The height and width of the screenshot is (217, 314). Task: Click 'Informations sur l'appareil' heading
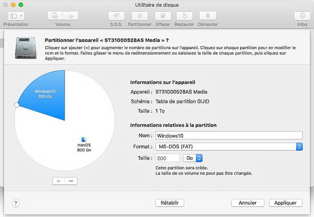pyautogui.click(x=163, y=82)
